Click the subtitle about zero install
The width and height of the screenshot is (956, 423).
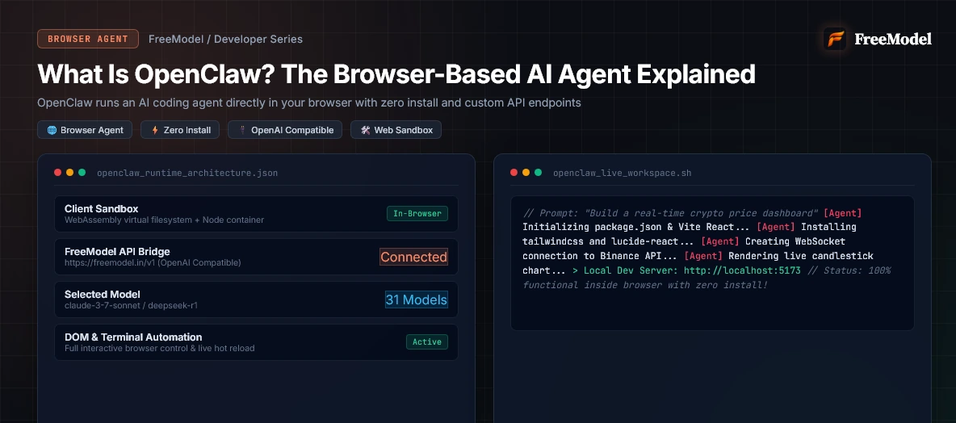[309, 103]
